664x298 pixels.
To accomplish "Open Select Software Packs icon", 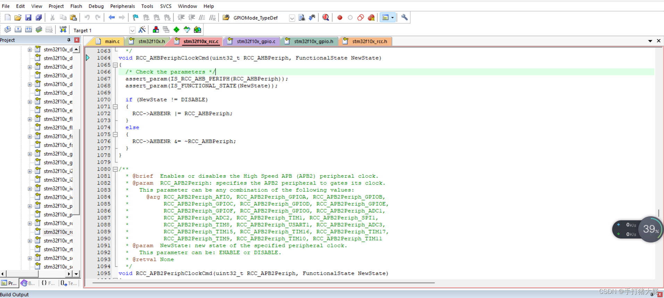I will pos(187,30).
